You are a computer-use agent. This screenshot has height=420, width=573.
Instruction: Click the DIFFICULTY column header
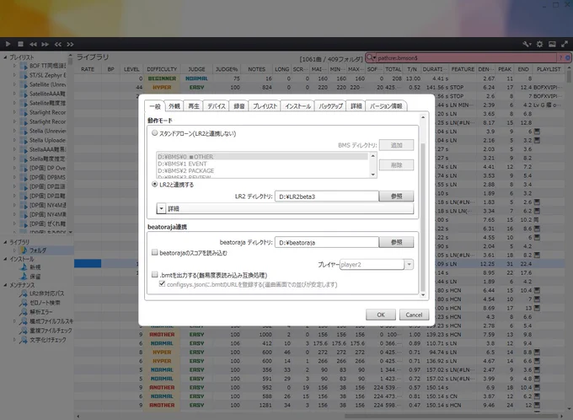[162, 69]
